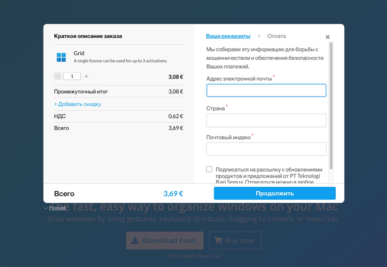387x267 pixels.
Task: Click the download icon on Download now
Action: click(x=135, y=241)
